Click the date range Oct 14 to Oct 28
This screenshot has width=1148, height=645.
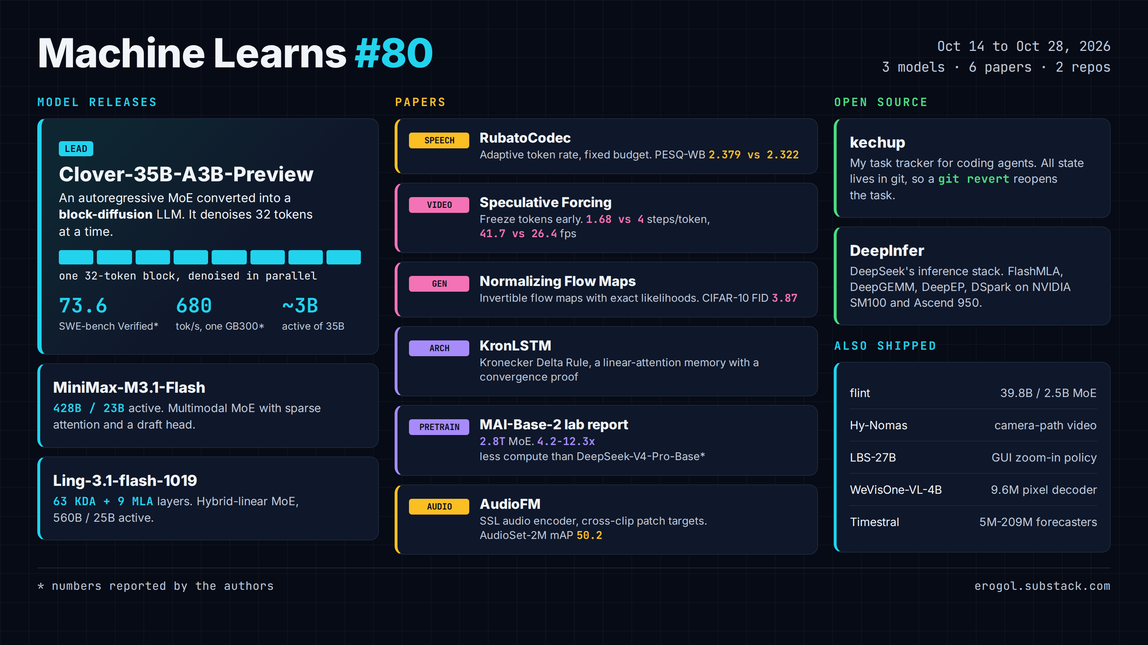click(x=1024, y=46)
